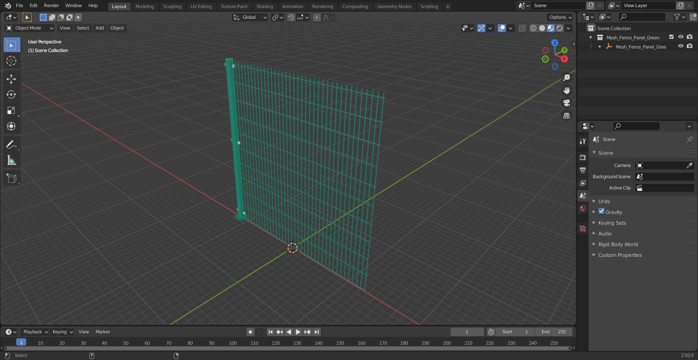
Task: Jump to the timeline end frame button
Action: (x=317, y=332)
